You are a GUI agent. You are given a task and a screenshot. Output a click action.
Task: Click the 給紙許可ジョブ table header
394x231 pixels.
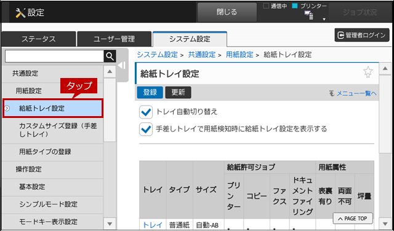270,167
